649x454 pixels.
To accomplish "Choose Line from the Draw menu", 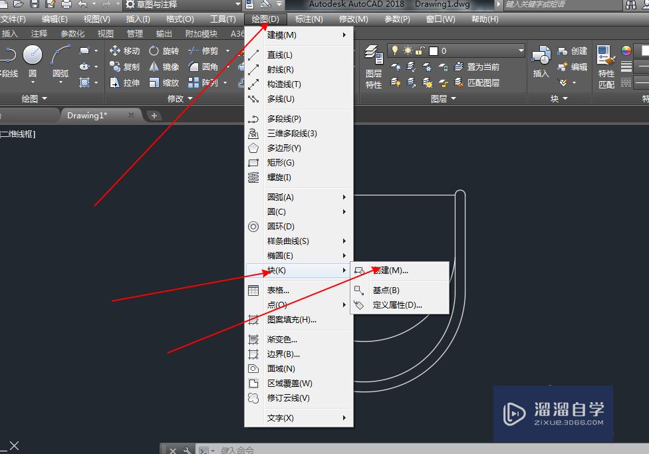I will (x=299, y=55).
